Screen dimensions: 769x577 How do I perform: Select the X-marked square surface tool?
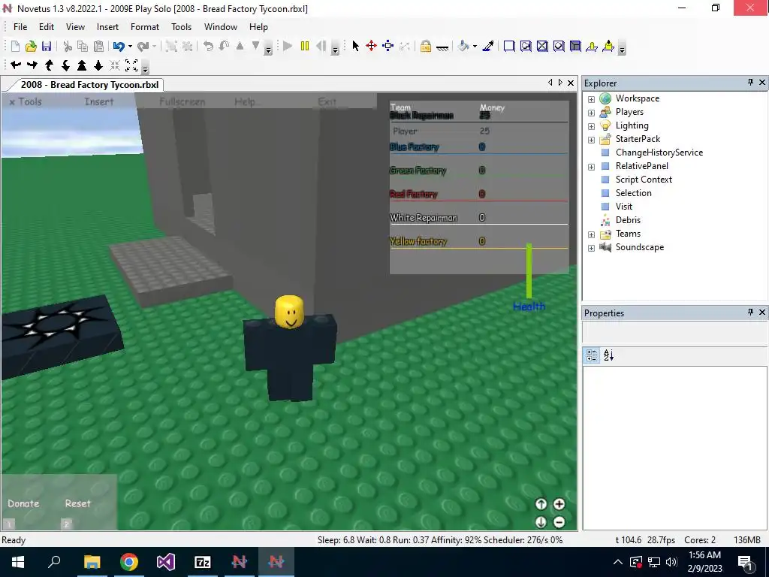click(542, 46)
